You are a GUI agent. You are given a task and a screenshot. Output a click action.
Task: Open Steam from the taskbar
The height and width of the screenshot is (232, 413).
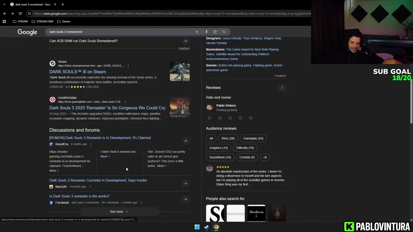206,227
